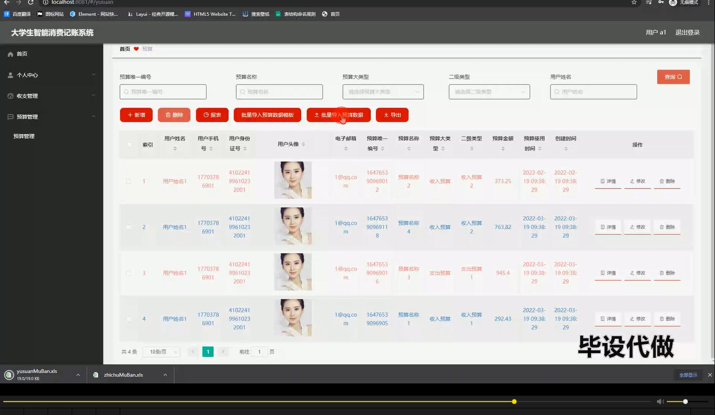Click the next page arrow in pagination
Viewport: 715px width, 415px height.
pyautogui.click(x=223, y=352)
